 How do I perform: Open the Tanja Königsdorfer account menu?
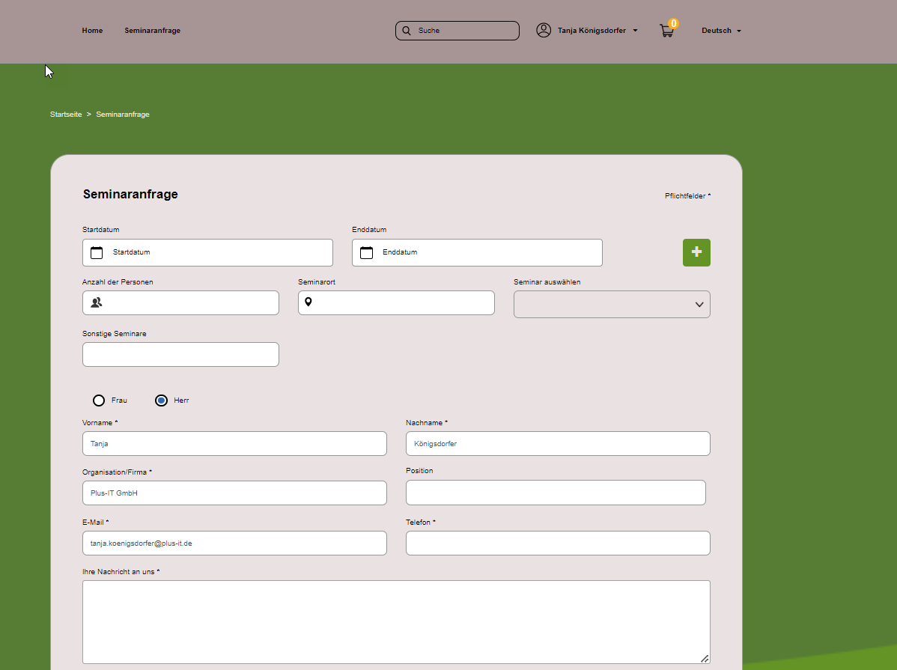597,31
